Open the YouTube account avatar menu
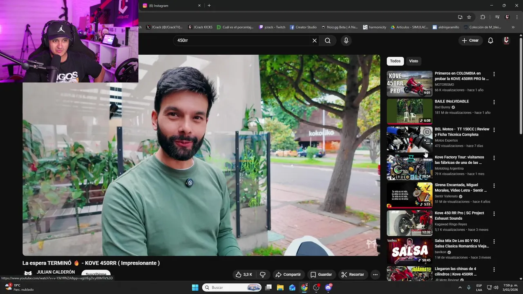Viewport: 523px width, 294px height. (507, 40)
